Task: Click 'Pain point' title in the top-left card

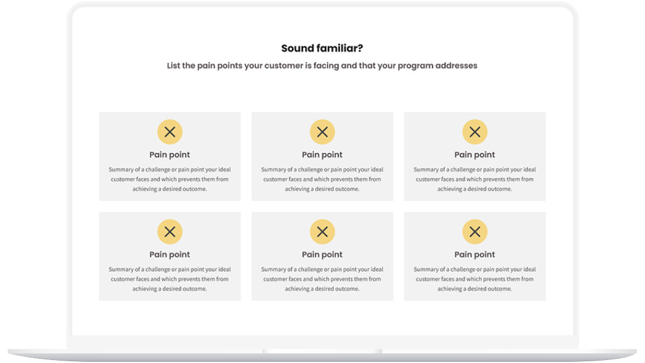Action: (x=170, y=155)
